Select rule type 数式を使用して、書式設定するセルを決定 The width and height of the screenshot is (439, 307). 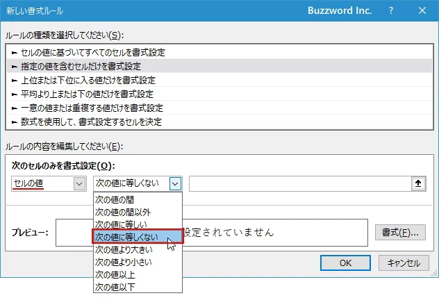[x=219, y=122]
